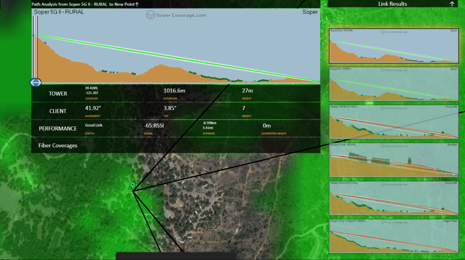Click the 0m suggested height value
465x260 pixels.
267,125
